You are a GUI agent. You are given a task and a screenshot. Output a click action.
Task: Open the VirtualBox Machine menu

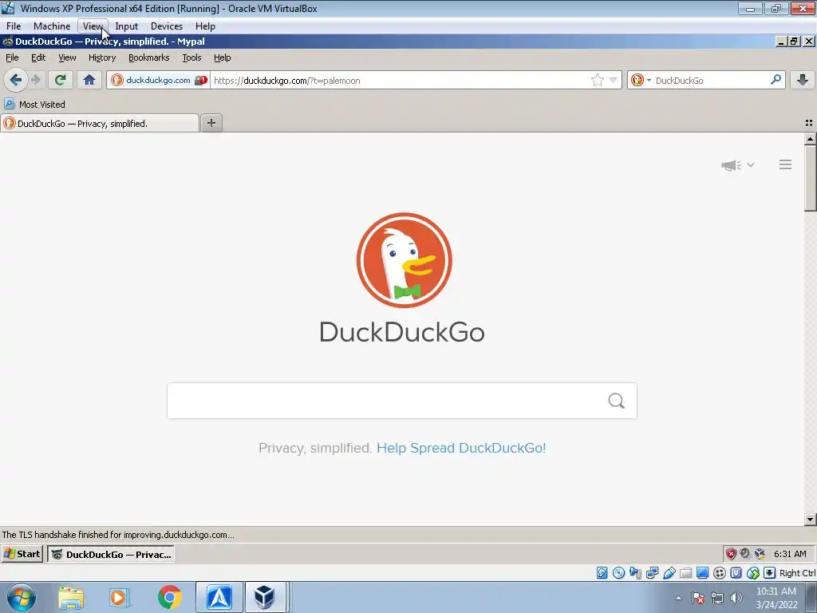[x=52, y=26]
